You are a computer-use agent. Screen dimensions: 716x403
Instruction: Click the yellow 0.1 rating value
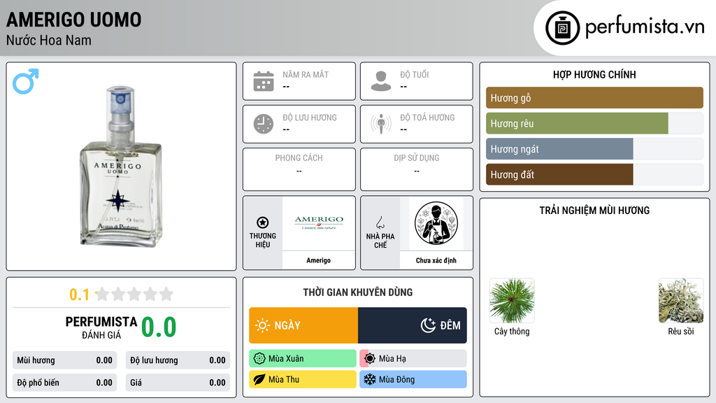(80, 295)
